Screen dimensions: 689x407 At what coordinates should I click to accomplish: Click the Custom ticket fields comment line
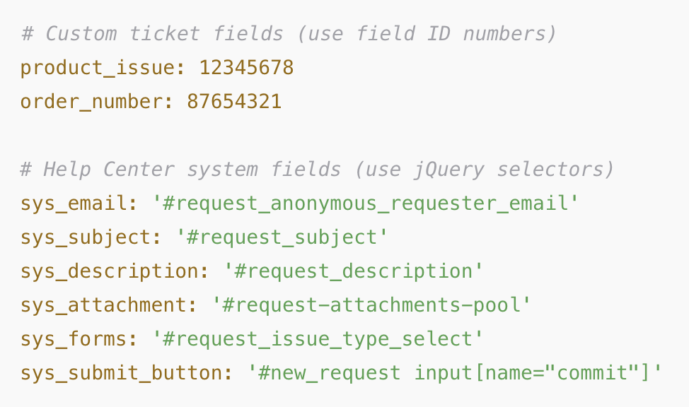289,34
